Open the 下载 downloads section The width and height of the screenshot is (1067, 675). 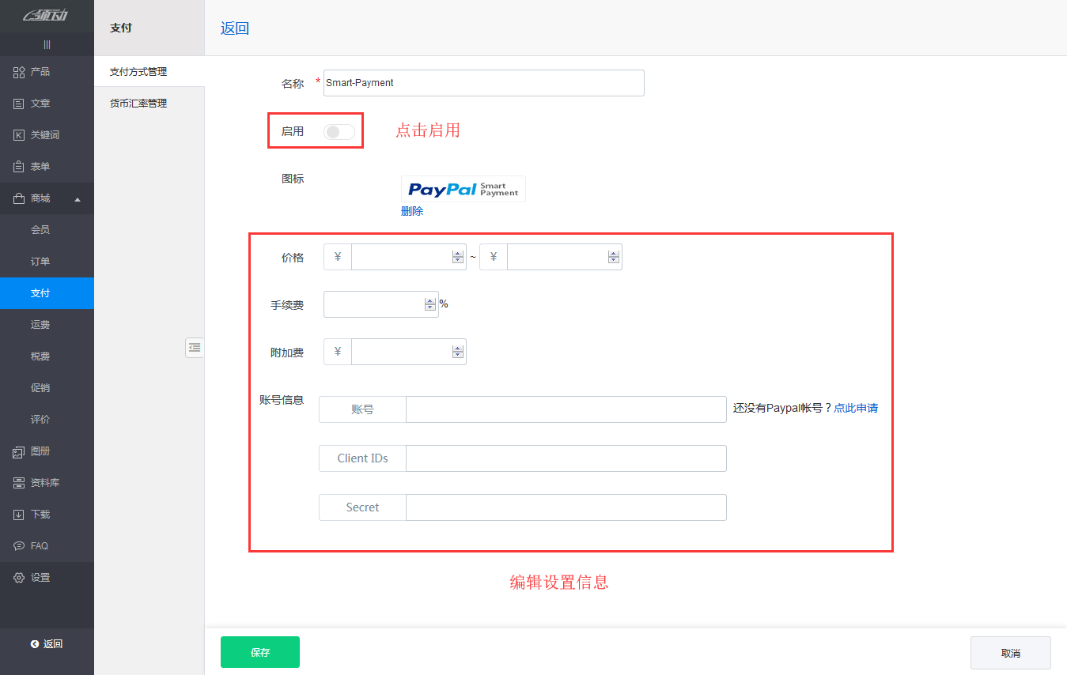(40, 514)
